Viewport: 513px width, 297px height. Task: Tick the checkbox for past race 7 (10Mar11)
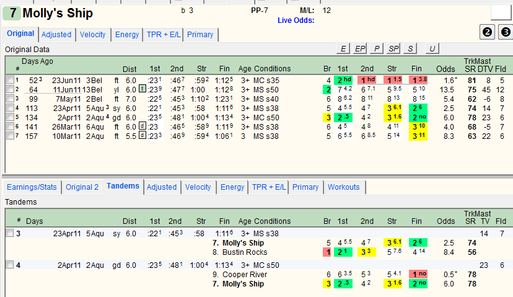pyautogui.click(x=10, y=136)
